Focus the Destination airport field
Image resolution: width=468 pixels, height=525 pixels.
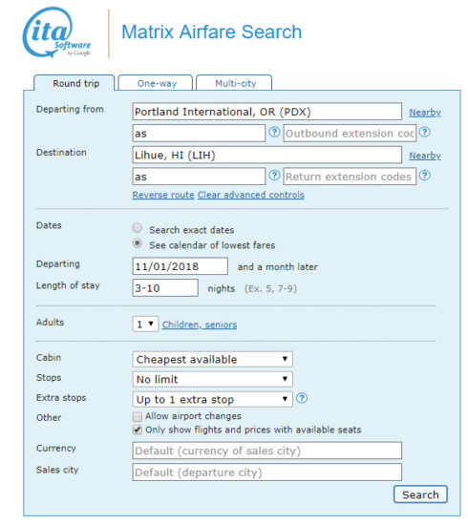coord(267,155)
